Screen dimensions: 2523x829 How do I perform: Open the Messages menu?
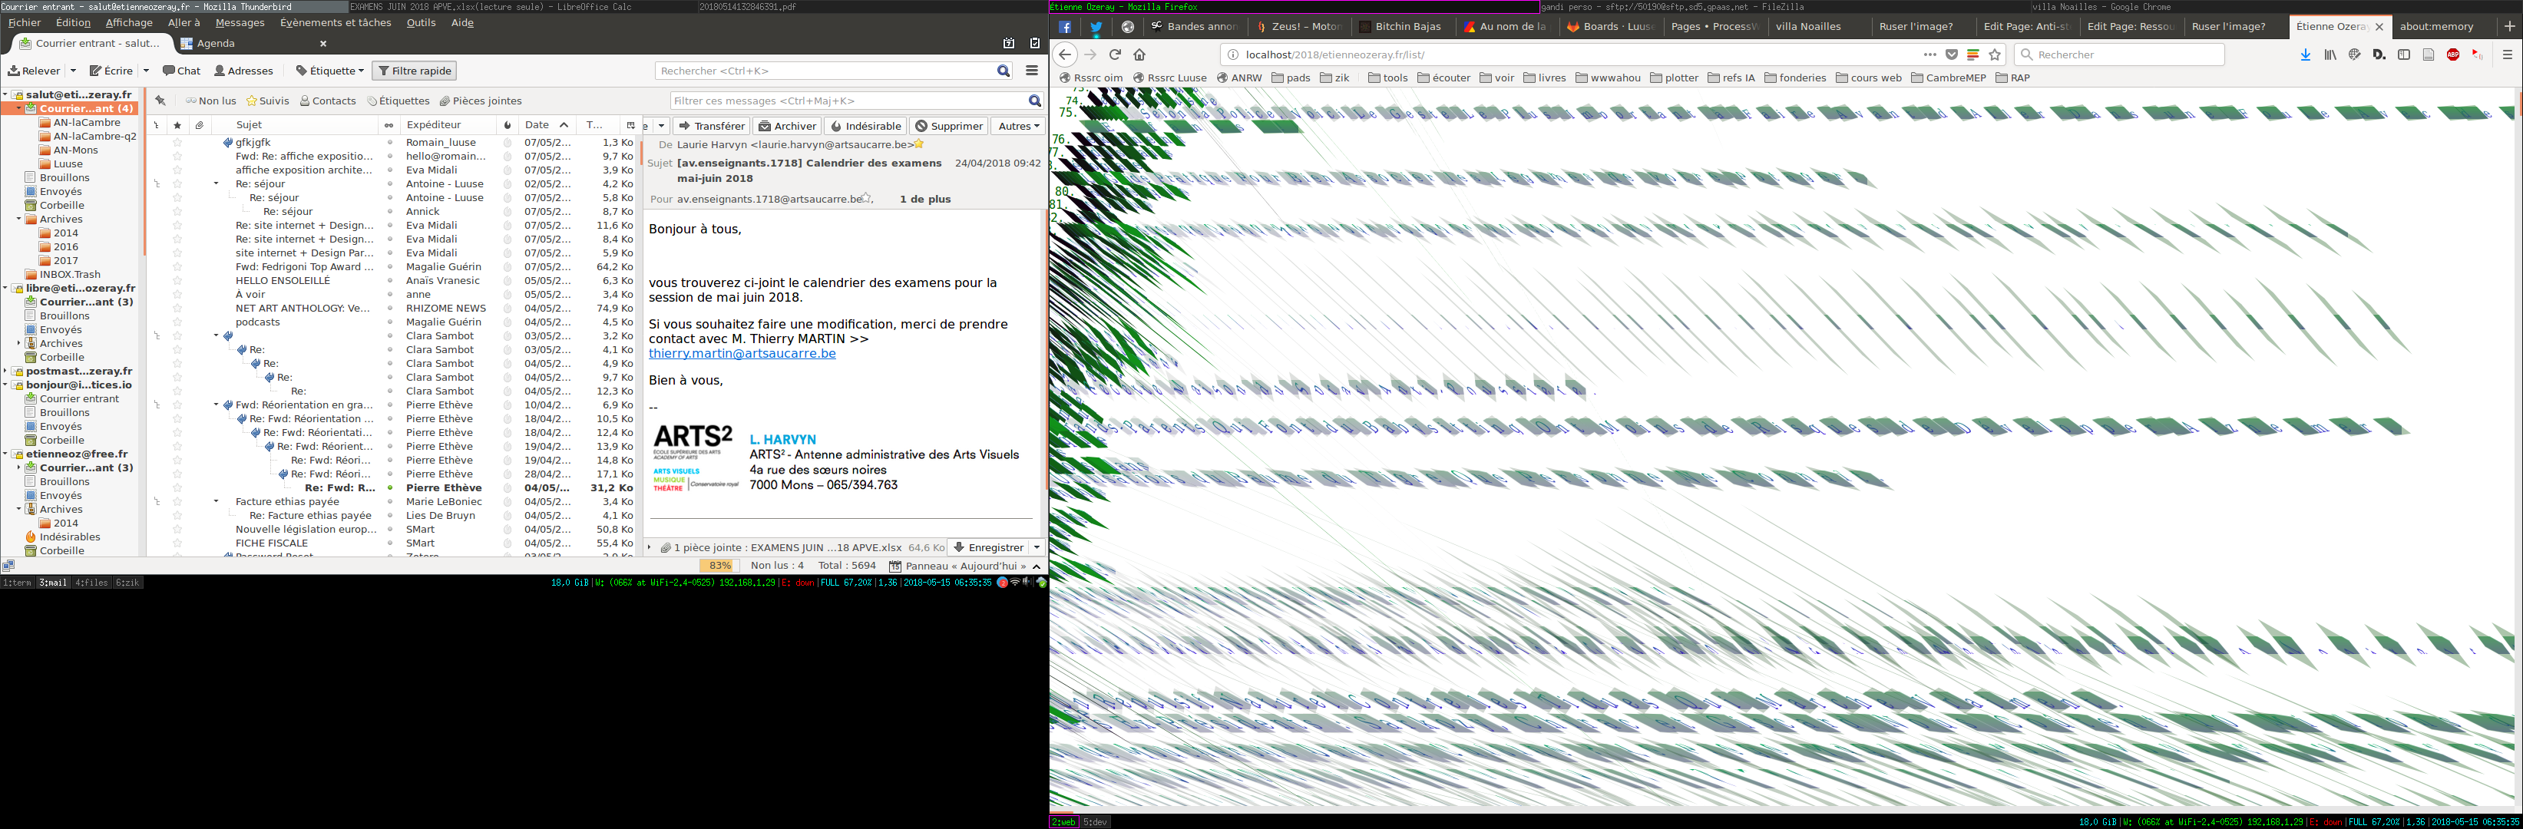(240, 22)
